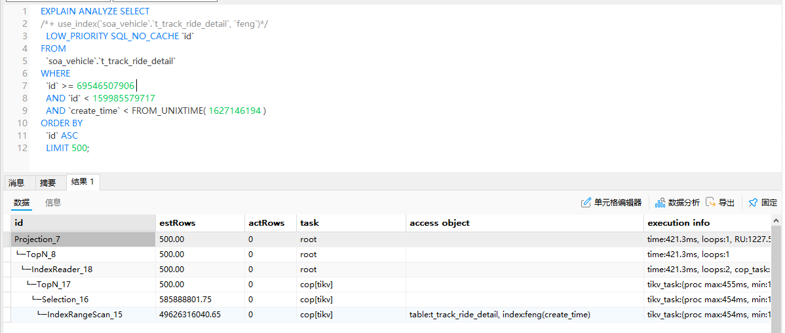Sort by the estRows column header

pyautogui.click(x=177, y=223)
